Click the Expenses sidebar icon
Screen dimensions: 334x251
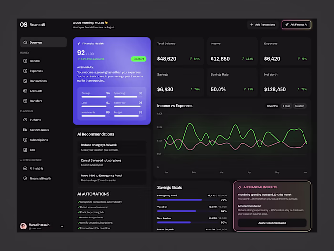[25, 71]
